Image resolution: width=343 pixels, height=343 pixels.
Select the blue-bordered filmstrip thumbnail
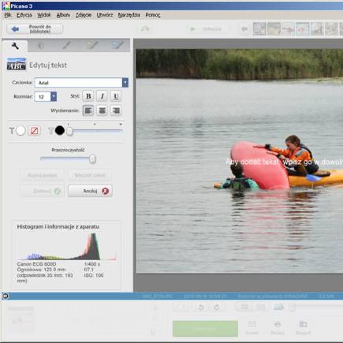point(303,29)
